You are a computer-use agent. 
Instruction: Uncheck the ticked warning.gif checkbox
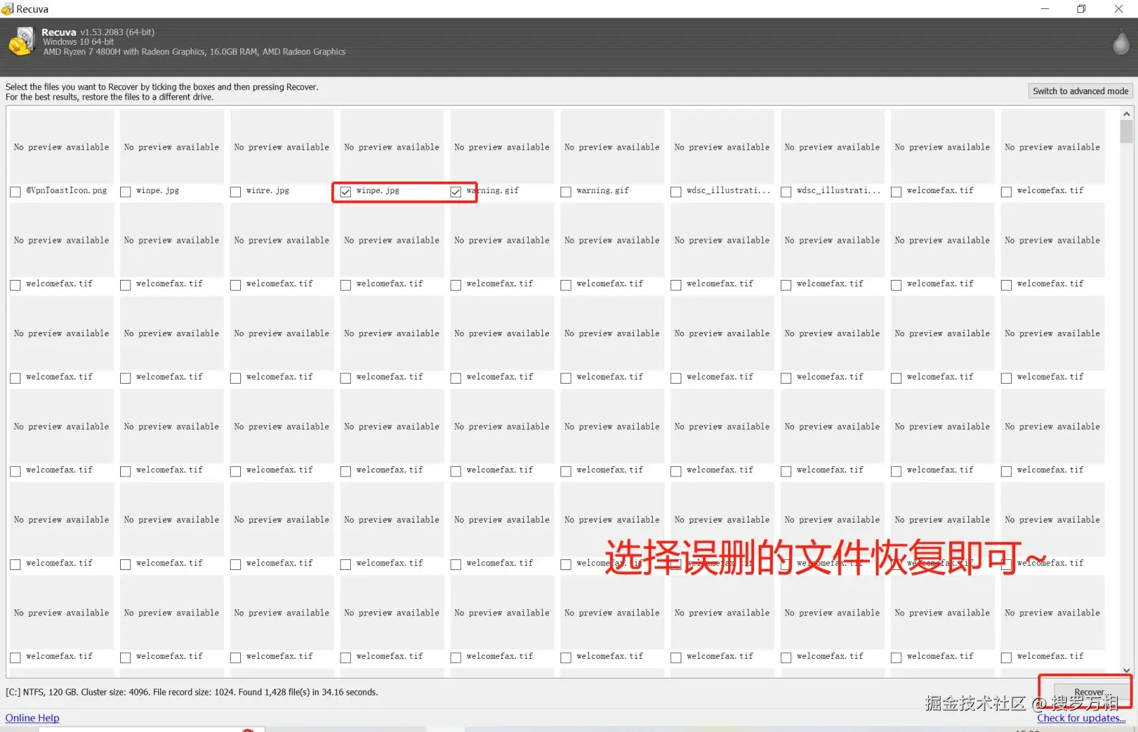tap(456, 192)
